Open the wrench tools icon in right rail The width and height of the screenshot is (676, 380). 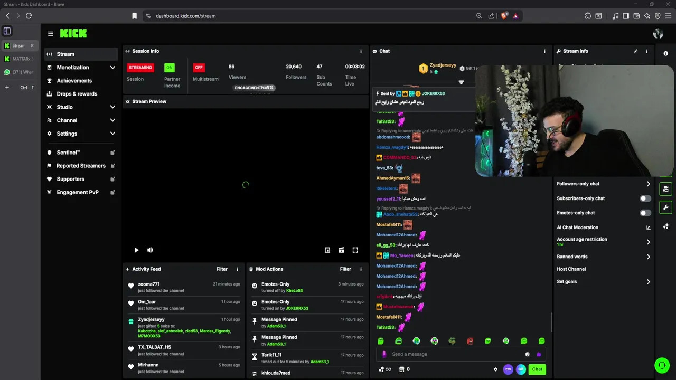[666, 207]
